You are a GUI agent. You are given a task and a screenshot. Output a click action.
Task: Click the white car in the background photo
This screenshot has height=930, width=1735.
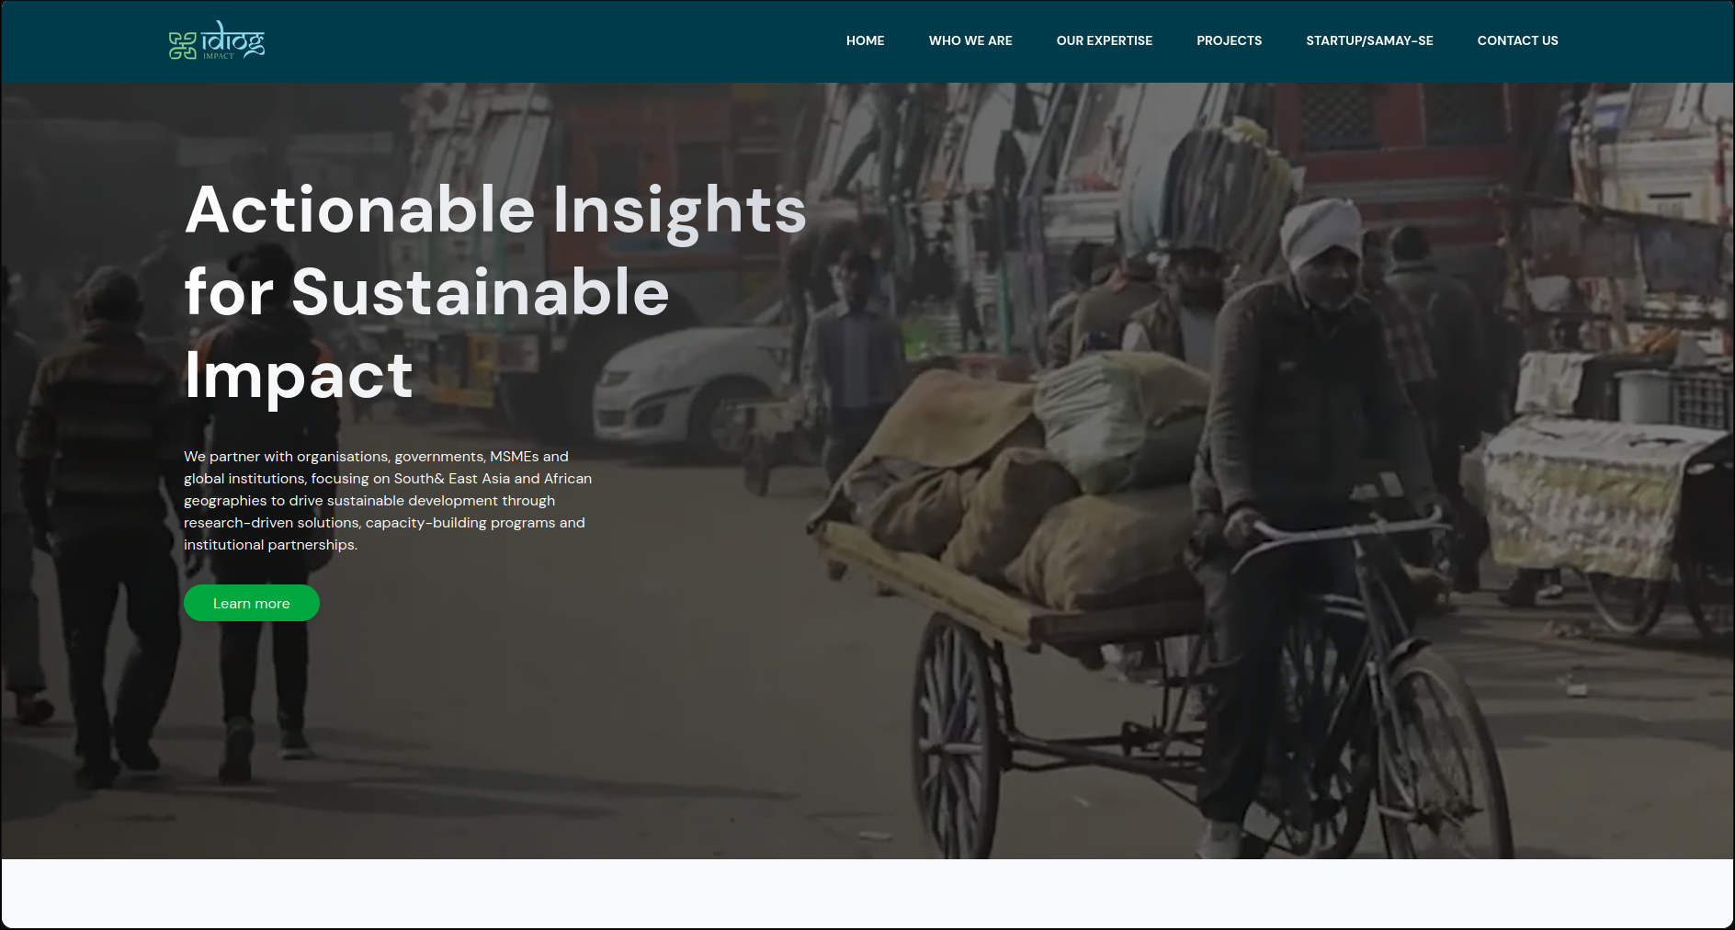click(x=694, y=391)
